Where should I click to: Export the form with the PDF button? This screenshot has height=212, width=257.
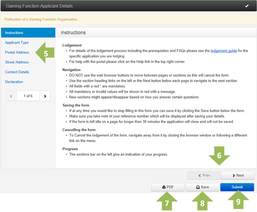pyautogui.click(x=168, y=187)
